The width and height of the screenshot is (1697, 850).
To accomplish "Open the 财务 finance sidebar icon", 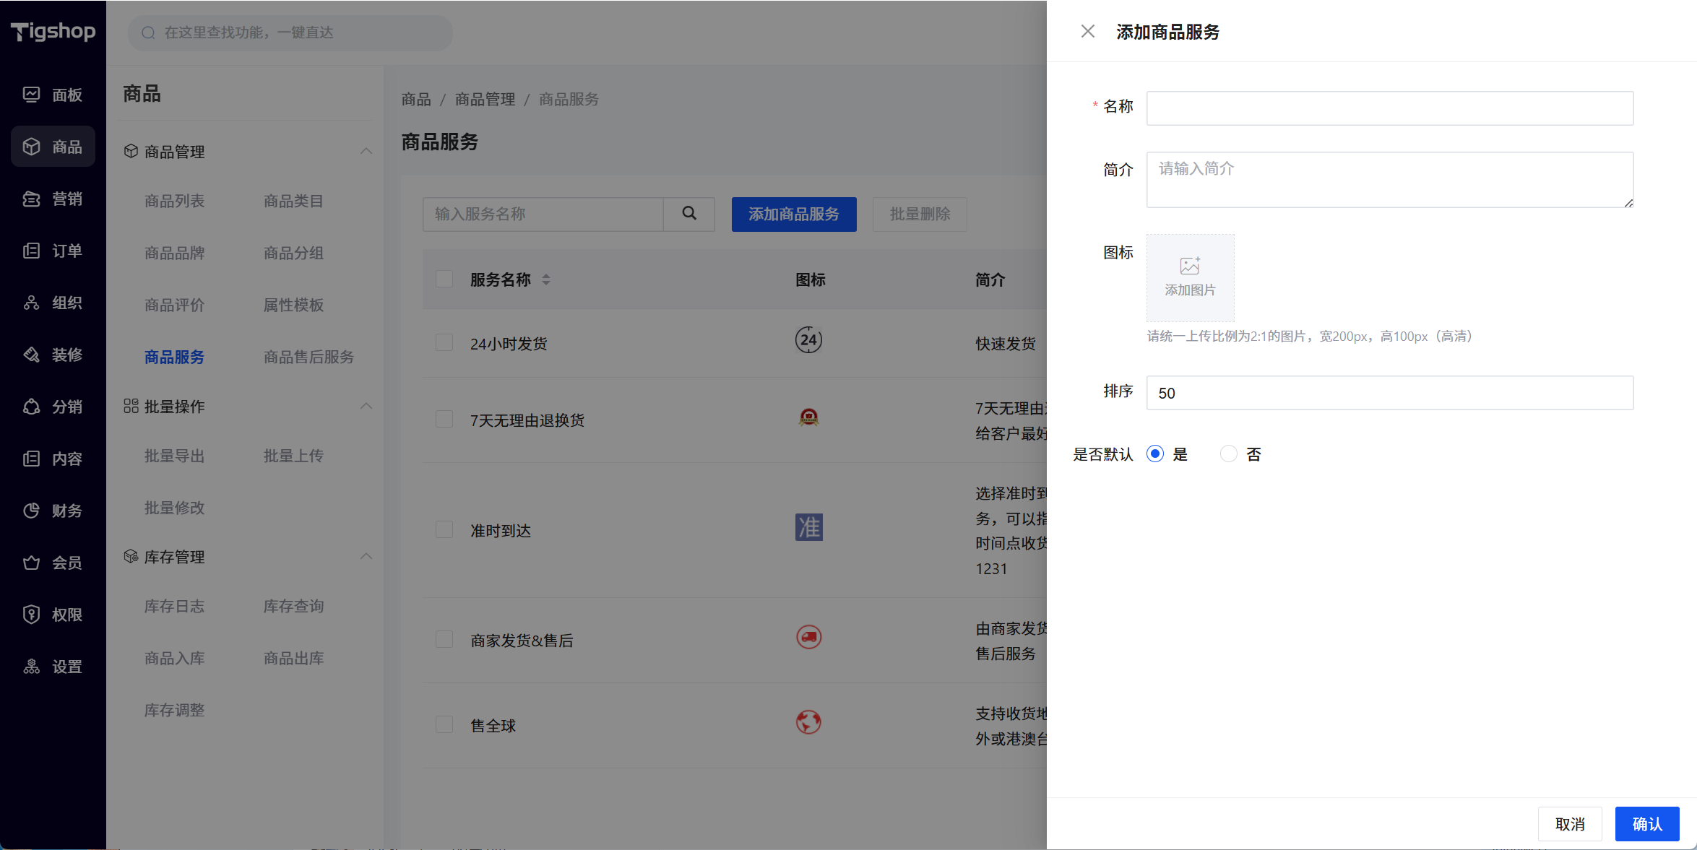I will (31, 511).
